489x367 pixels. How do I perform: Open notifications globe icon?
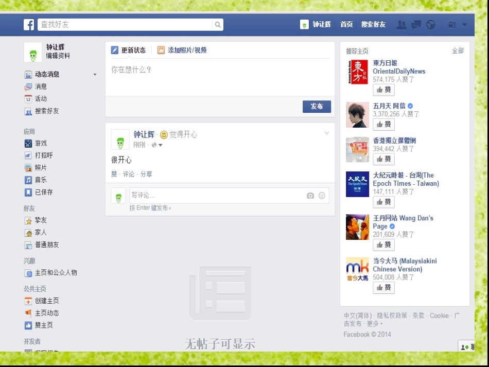pos(431,25)
